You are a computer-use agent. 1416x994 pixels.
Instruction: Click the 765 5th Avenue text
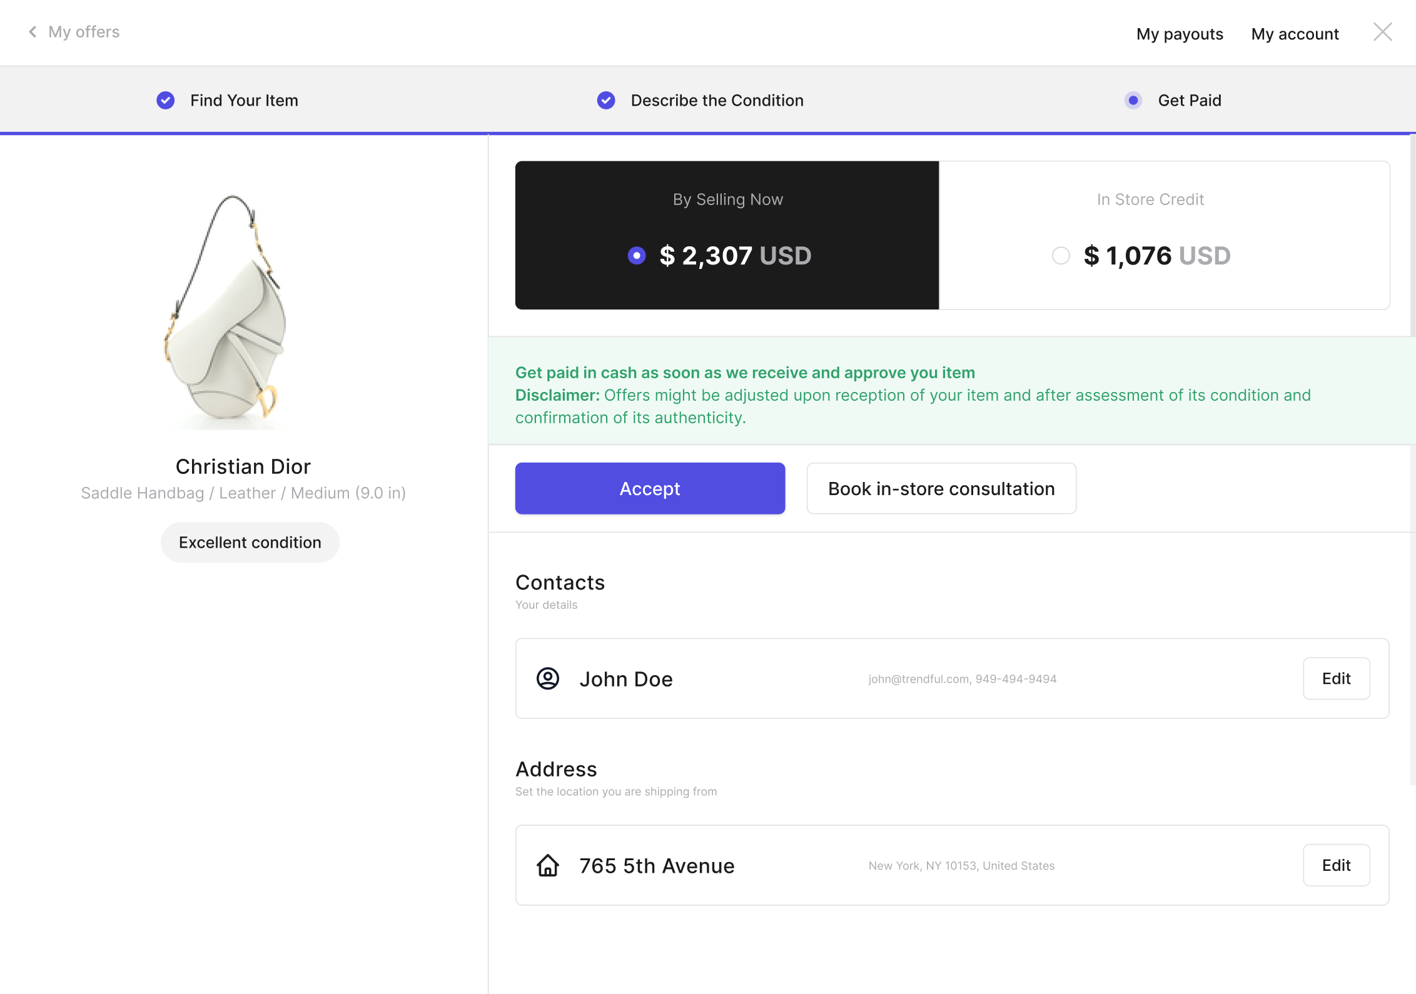(657, 866)
